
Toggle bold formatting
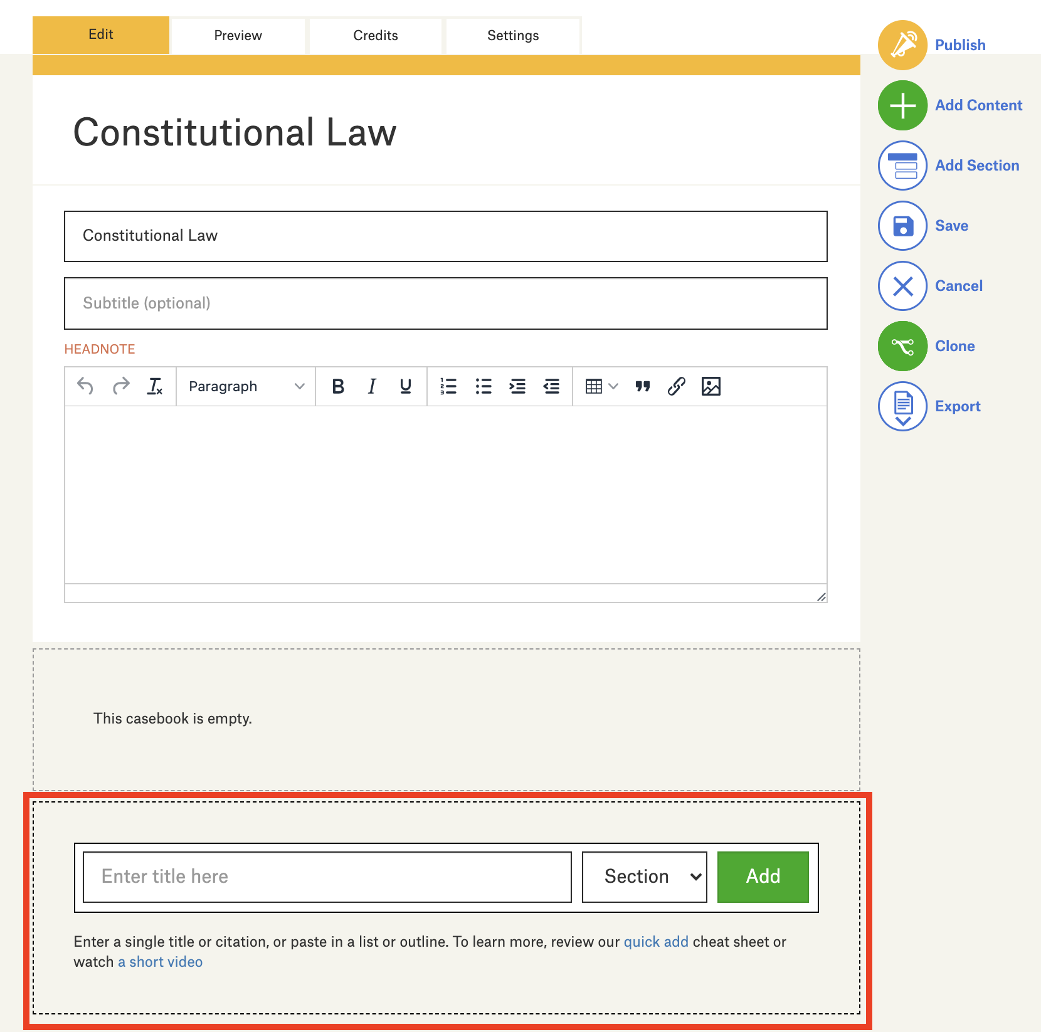click(x=338, y=386)
